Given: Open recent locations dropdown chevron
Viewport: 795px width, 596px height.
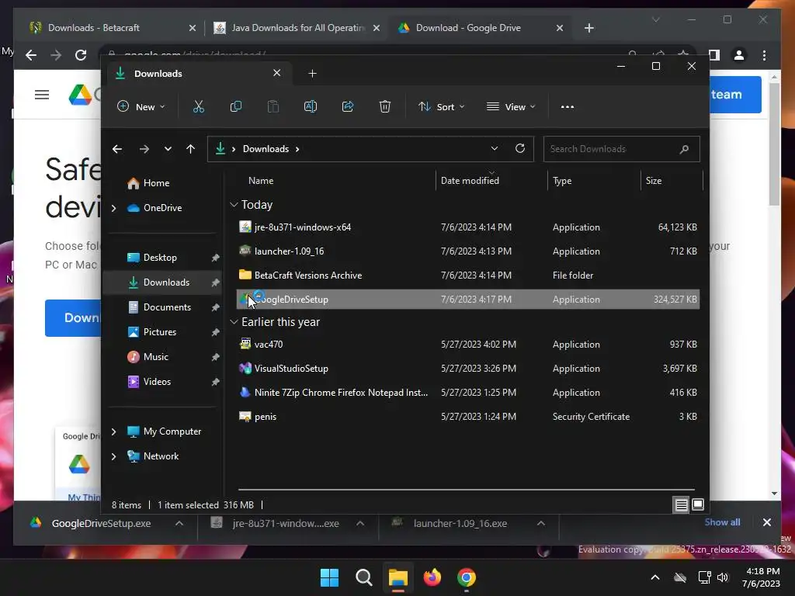Looking at the screenshot, I should click(168, 149).
